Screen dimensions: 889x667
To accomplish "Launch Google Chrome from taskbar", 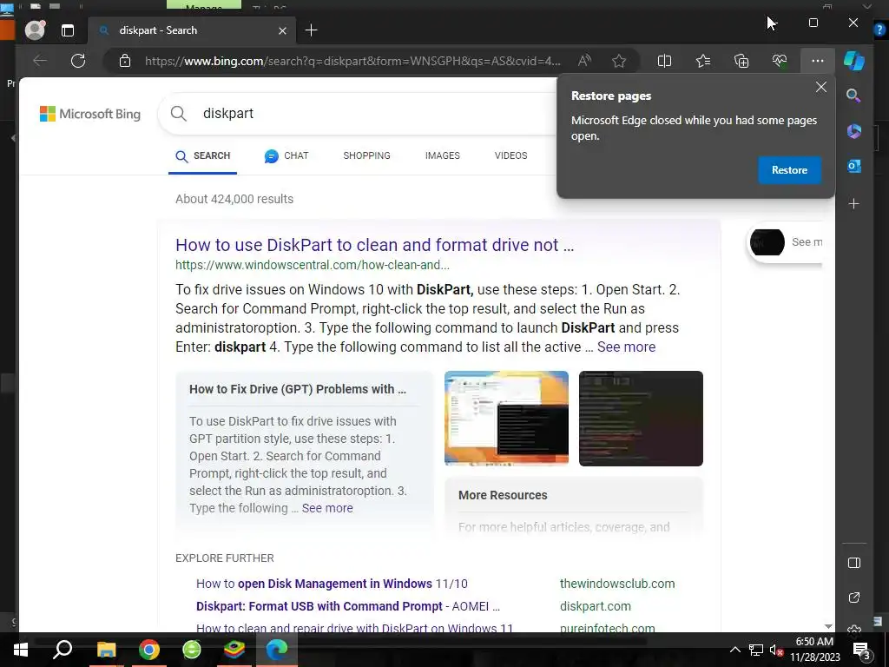I will coord(149,650).
